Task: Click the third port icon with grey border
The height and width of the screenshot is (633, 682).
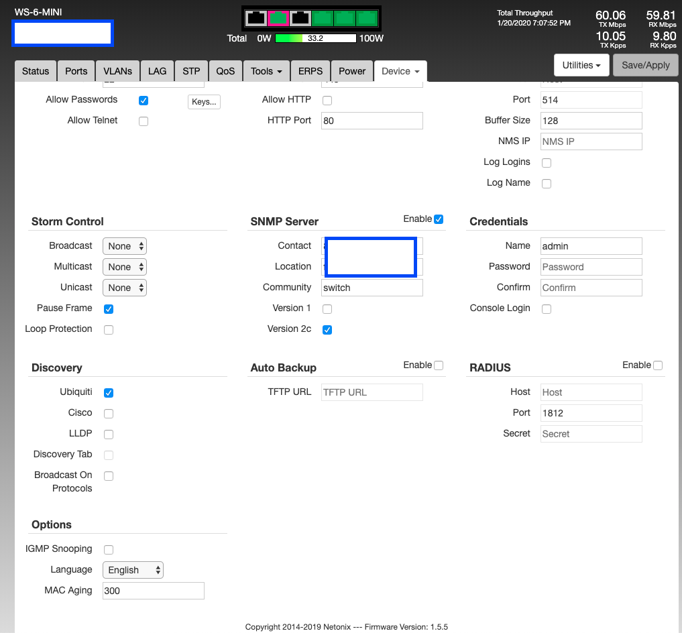Action: [x=300, y=18]
